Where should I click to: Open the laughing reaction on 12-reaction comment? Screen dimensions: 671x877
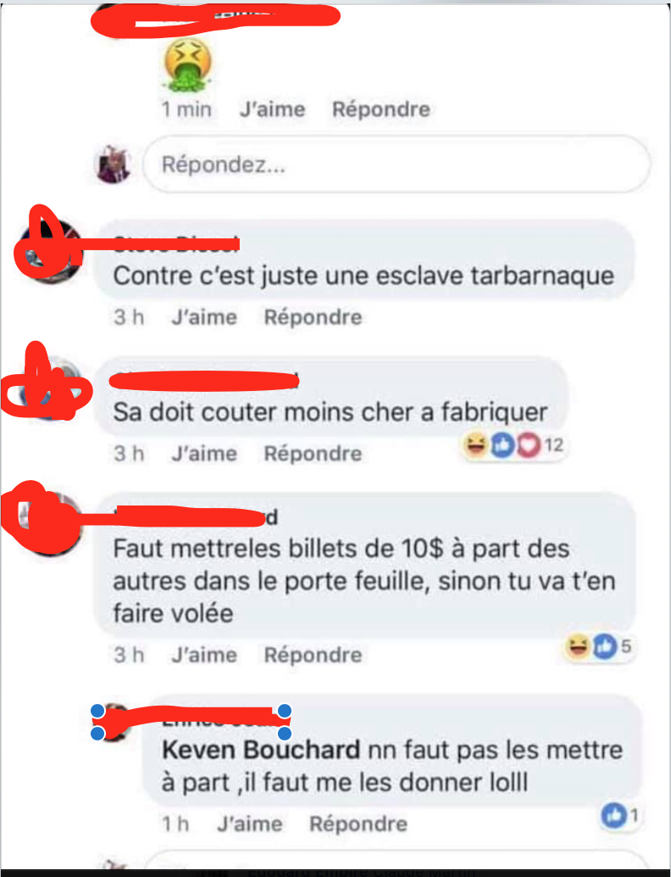pyautogui.click(x=475, y=445)
